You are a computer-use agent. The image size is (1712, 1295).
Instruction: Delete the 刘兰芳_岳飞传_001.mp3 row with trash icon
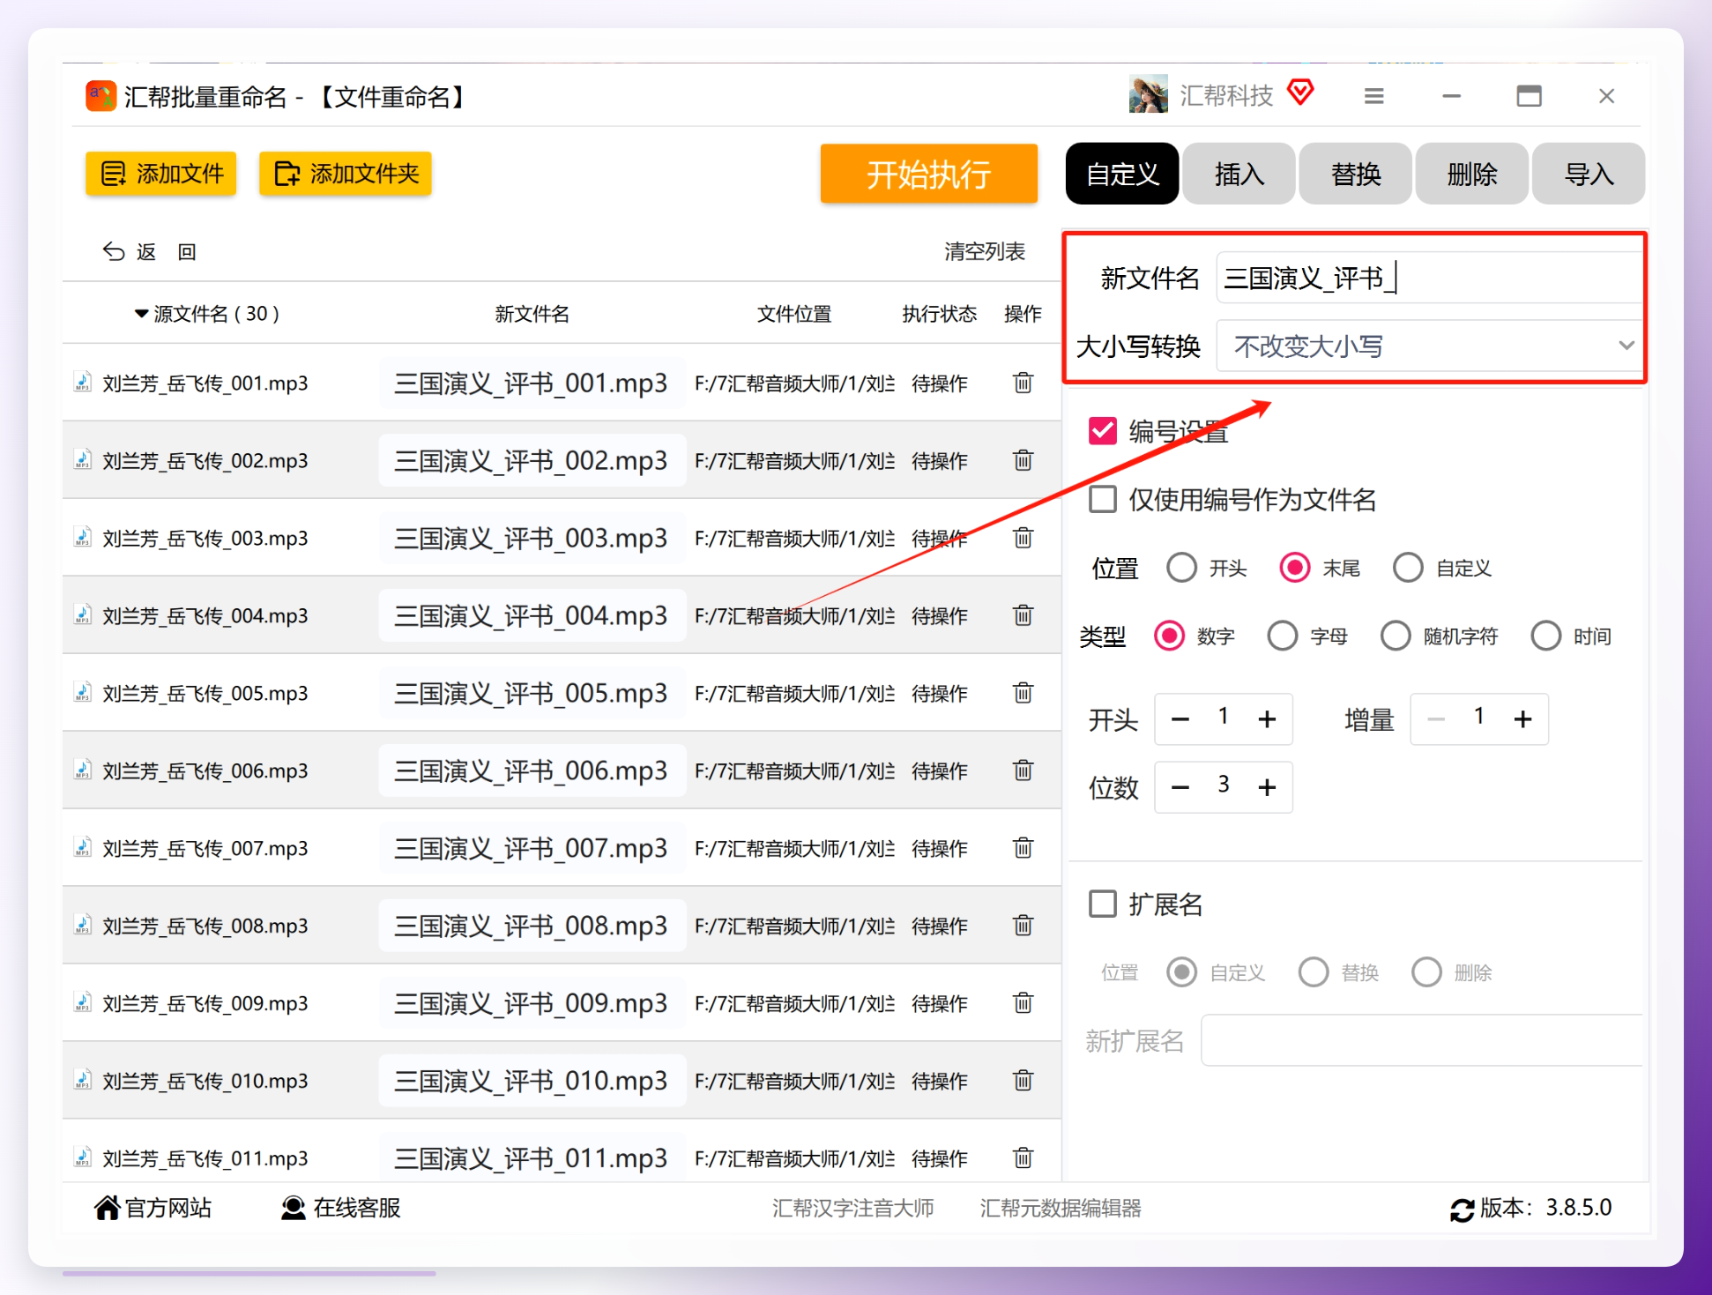1023,383
